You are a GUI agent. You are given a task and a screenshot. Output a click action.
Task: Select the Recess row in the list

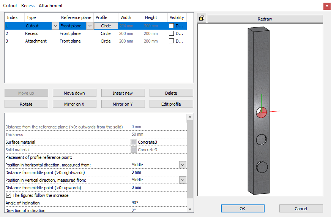pyautogui.click(x=32, y=33)
